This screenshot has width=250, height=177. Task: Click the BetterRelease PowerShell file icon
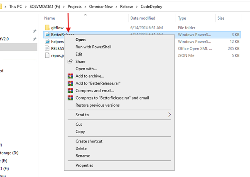pos(47,35)
